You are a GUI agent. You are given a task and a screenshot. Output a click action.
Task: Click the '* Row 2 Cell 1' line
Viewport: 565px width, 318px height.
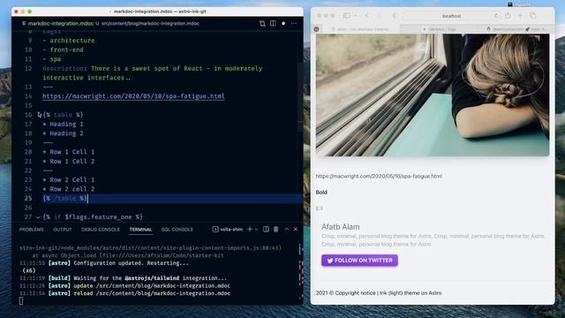click(x=69, y=180)
